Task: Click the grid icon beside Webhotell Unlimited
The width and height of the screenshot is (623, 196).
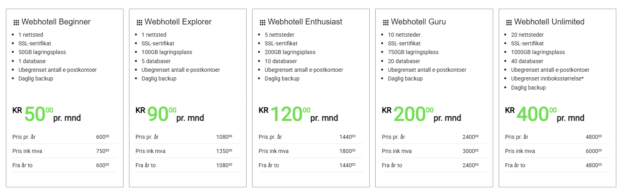Action: [x=509, y=22]
